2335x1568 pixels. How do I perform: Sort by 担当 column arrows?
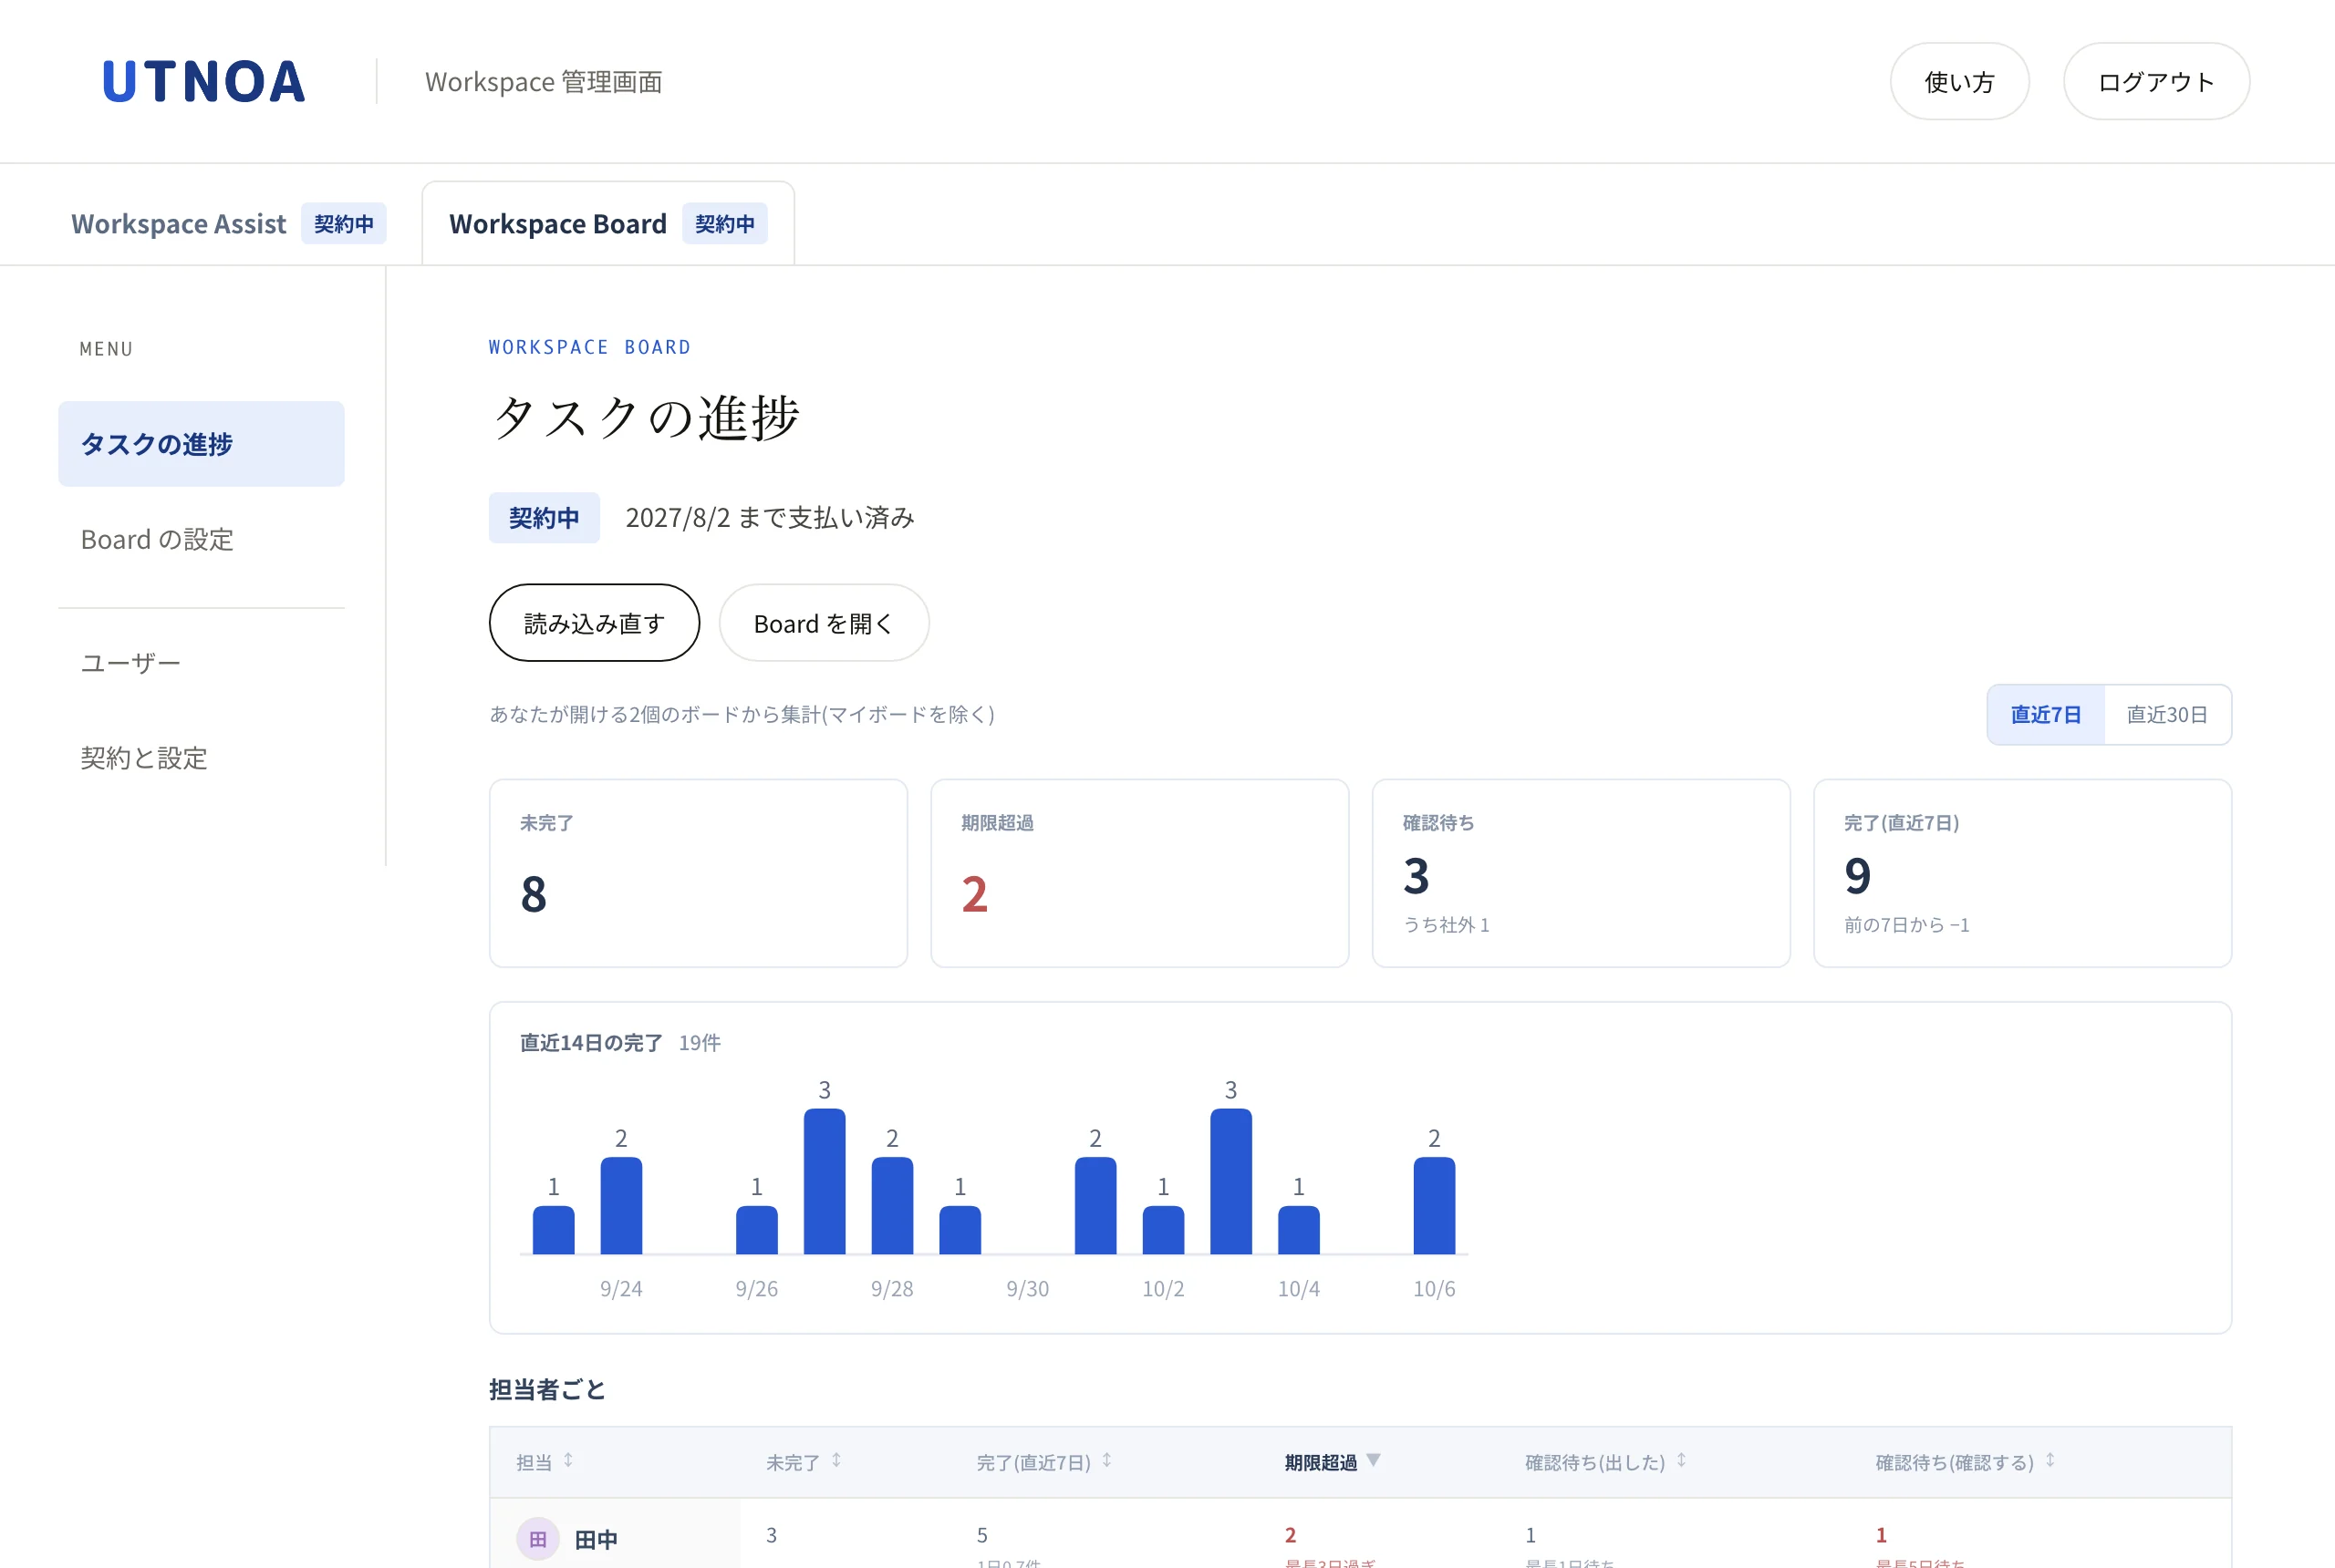[x=568, y=1461]
